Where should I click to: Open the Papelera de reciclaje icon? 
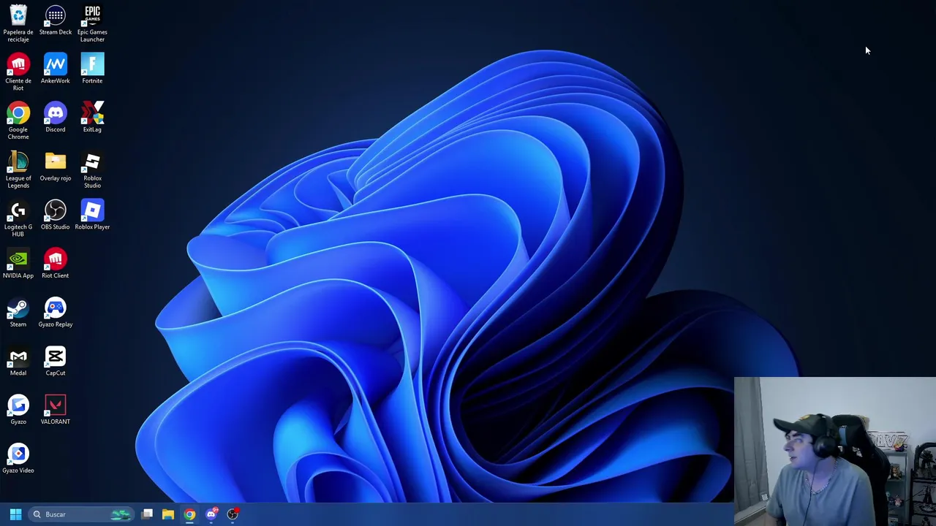[x=18, y=23]
